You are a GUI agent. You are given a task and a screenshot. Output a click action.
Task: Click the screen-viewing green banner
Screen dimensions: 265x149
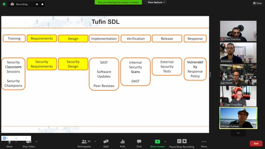(x=118, y=2)
